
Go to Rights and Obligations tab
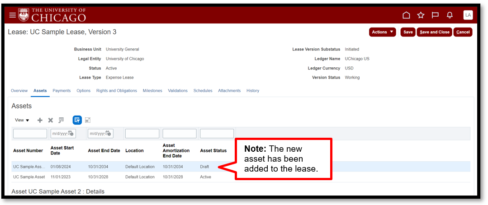(x=117, y=91)
